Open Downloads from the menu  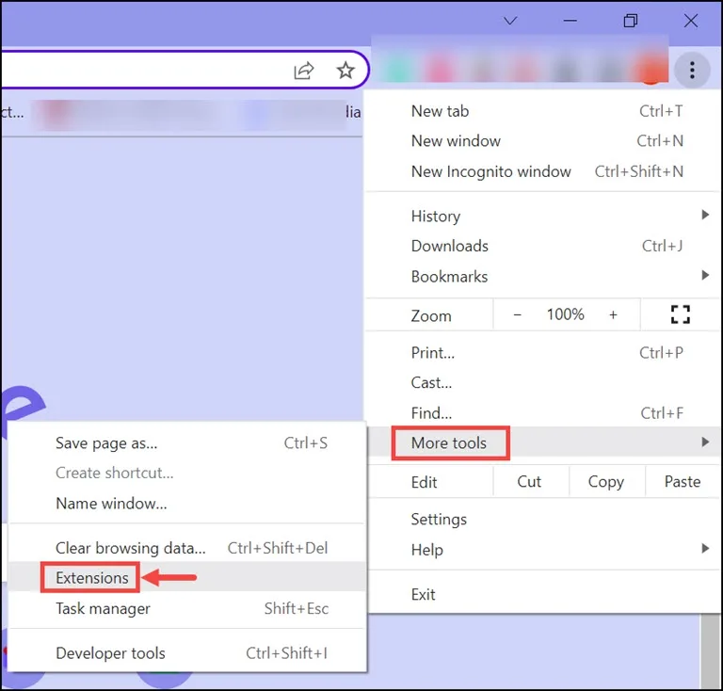tap(543, 246)
